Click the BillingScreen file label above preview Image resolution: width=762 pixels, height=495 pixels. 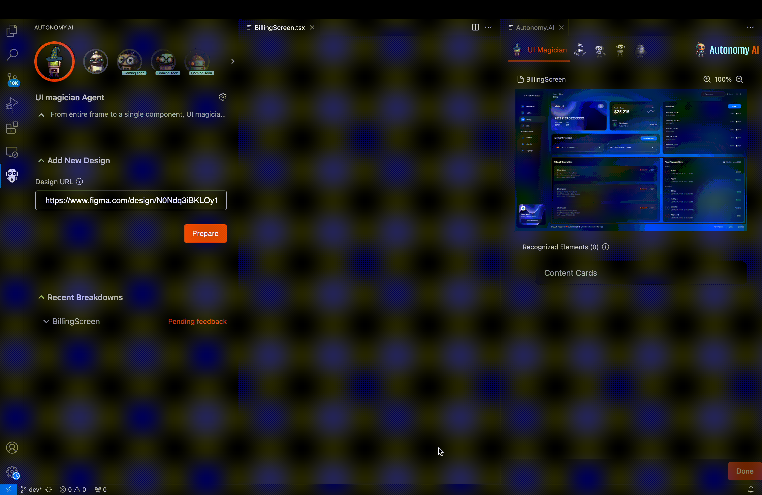coord(542,79)
